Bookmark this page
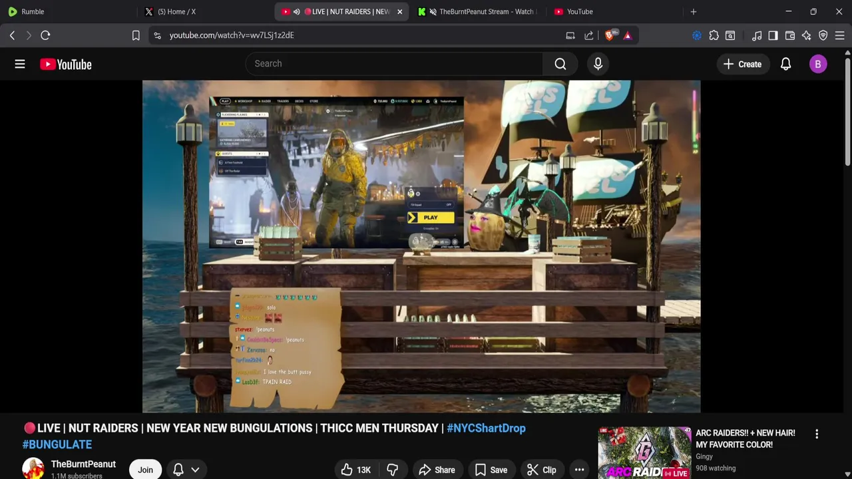The image size is (852, 479). click(136, 35)
